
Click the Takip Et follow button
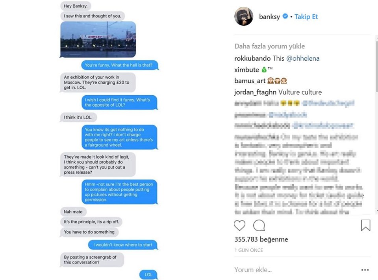[x=306, y=17]
